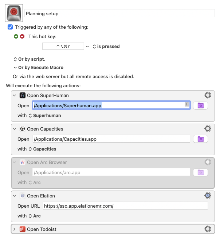The height and width of the screenshot is (244, 220).
Task: Choose file with folder button for Capacities
Action: tap(200, 139)
